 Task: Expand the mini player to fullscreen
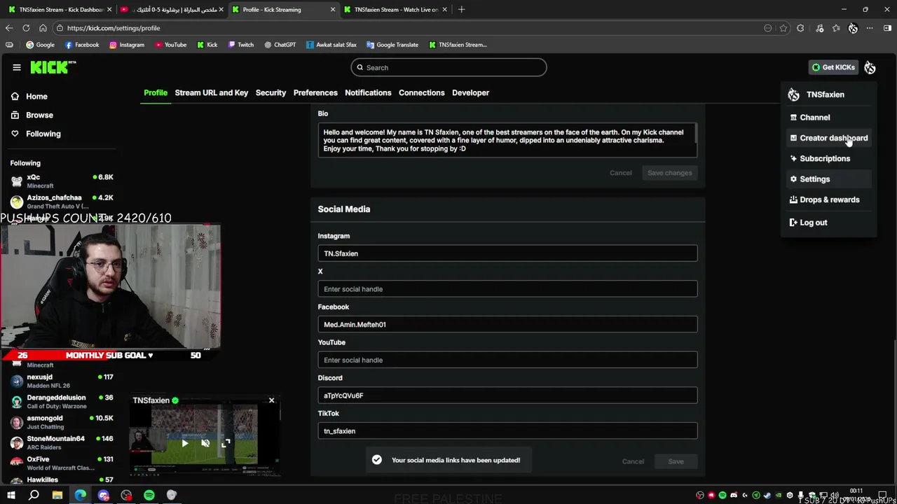226,443
